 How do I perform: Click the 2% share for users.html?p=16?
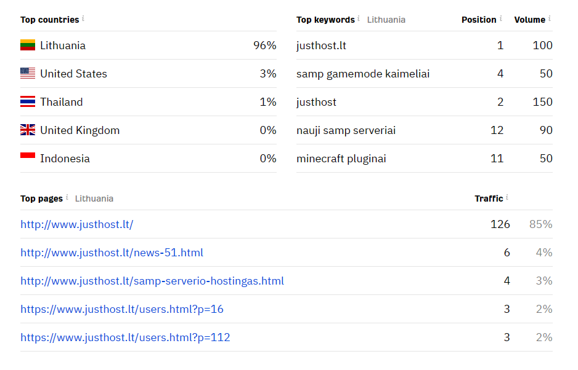tap(544, 309)
